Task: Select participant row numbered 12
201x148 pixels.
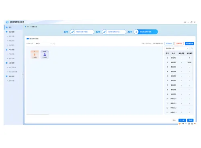Action: pos(178,108)
